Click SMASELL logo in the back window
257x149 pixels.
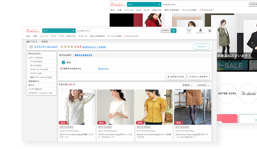(x=118, y=4)
